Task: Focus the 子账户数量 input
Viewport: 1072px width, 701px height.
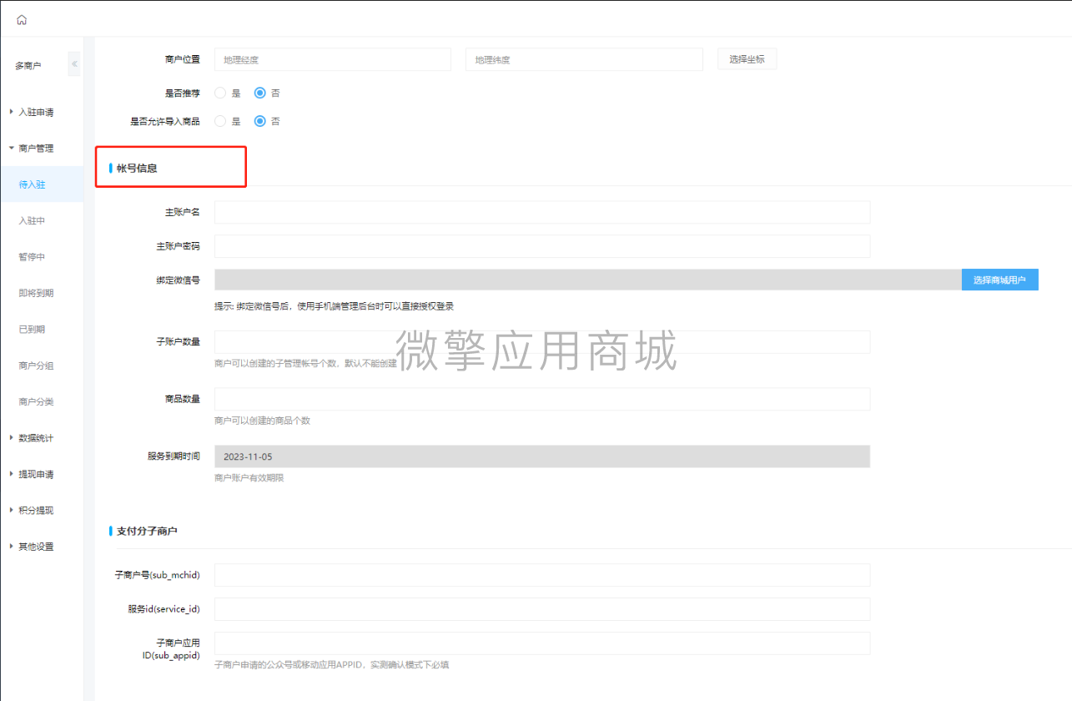Action: pyautogui.click(x=542, y=342)
